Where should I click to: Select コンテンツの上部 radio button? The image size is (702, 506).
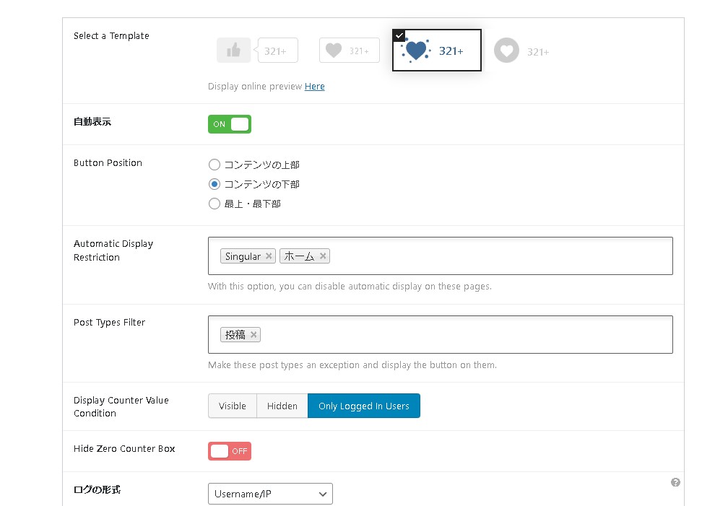(x=214, y=165)
